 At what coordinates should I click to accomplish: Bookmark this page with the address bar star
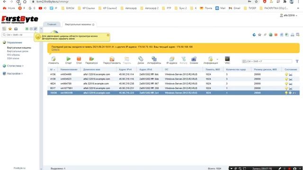tap(256, 2)
